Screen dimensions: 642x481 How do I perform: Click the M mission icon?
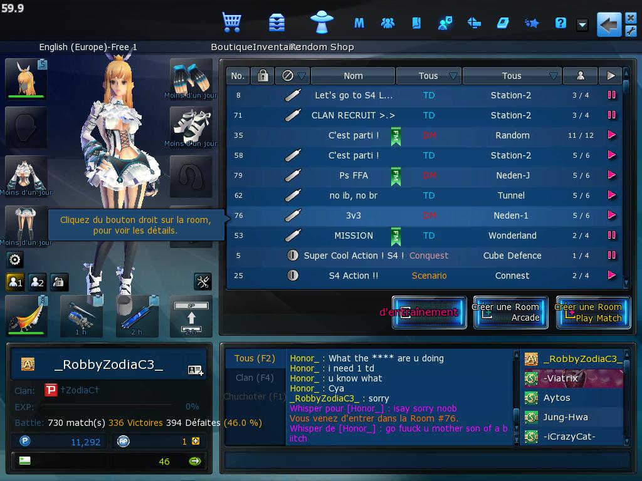click(359, 23)
